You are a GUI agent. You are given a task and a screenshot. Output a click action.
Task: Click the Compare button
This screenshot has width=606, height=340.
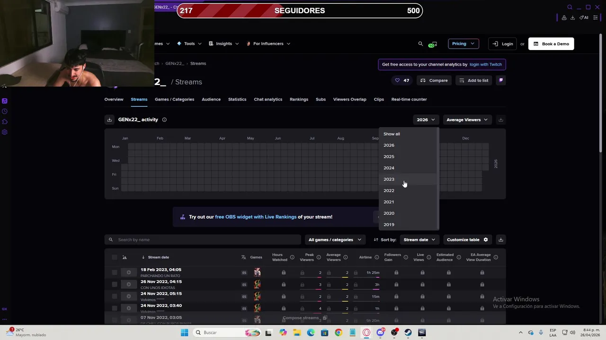pyautogui.click(x=434, y=80)
